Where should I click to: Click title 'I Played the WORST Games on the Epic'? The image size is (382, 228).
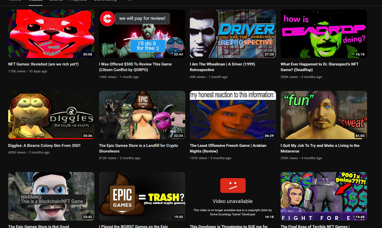pos(134,226)
